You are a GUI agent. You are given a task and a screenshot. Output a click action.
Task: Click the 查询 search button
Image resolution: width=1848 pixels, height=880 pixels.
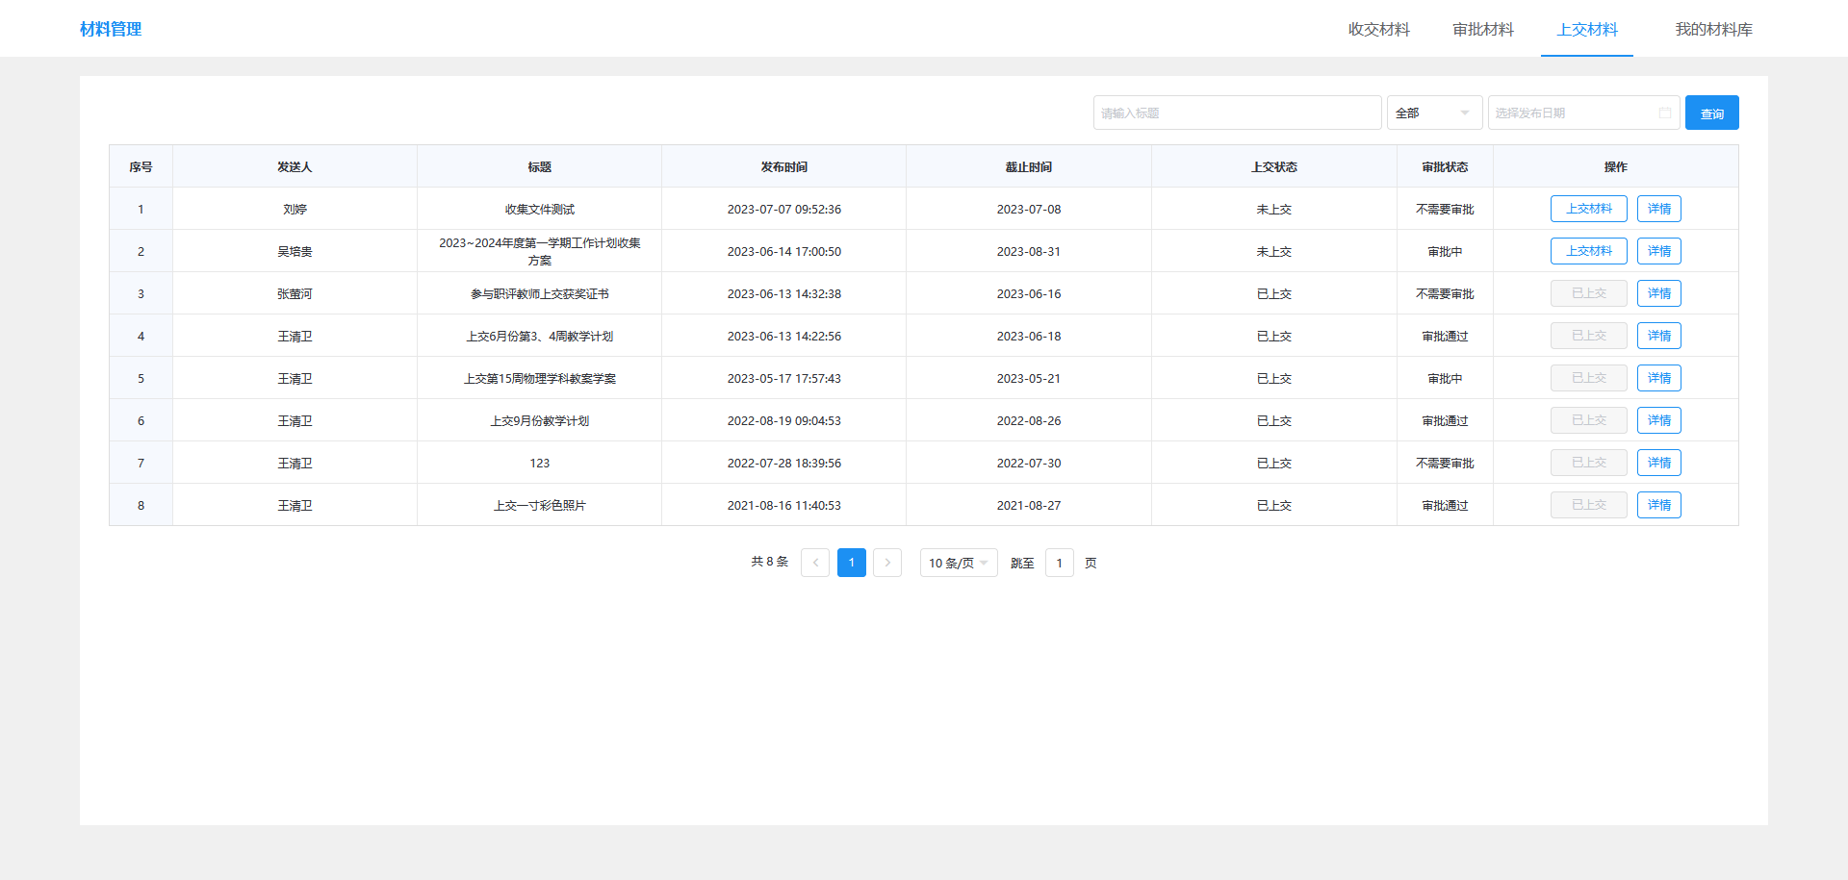click(1711, 113)
